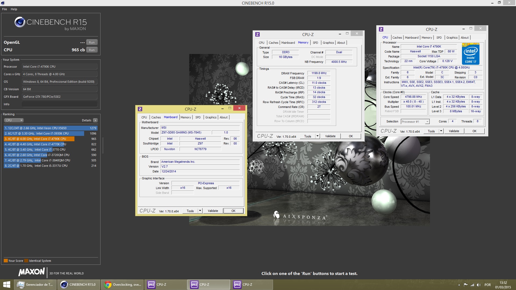Activate the first CPU-Z taskbar button
Image resolution: width=516 pixels, height=290 pixels.
click(x=166, y=285)
